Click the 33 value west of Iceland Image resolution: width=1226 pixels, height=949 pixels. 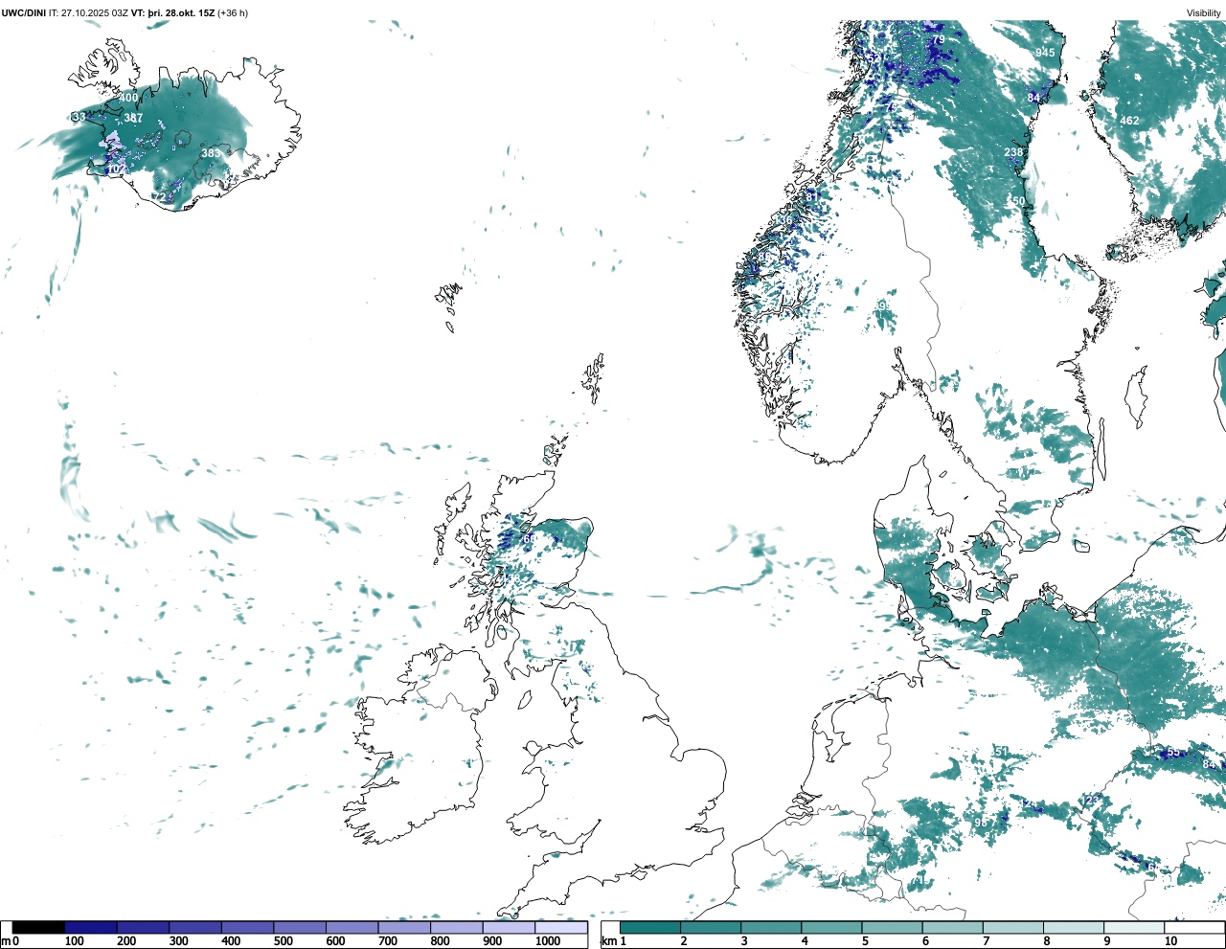79,117
